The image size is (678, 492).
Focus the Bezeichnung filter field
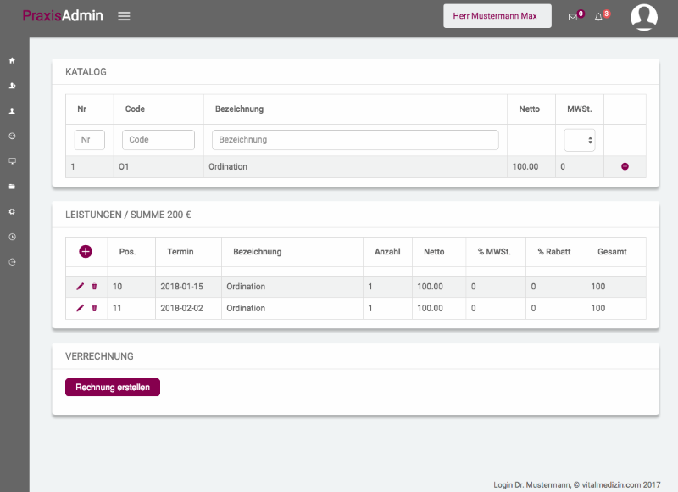[x=355, y=140]
